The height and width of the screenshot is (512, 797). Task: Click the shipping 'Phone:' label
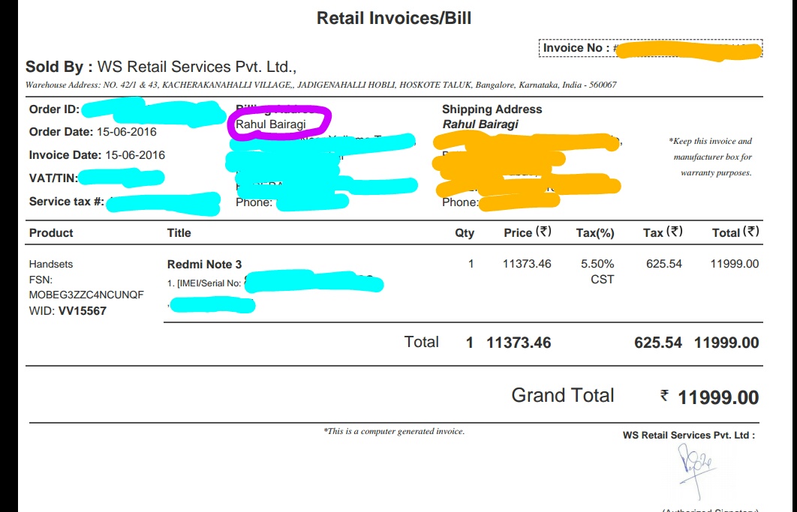[461, 202]
